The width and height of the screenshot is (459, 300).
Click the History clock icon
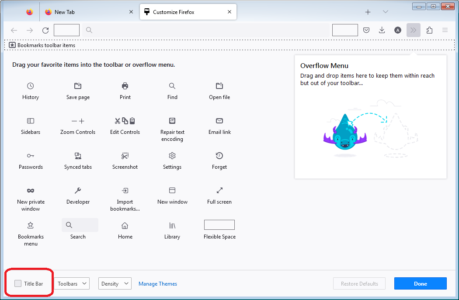30,86
